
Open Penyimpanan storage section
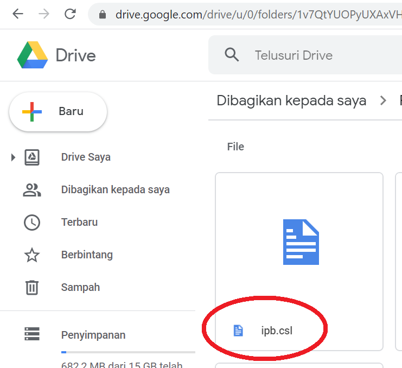93,335
